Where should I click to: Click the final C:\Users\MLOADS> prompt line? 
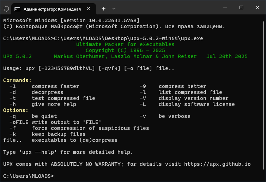point(28,176)
